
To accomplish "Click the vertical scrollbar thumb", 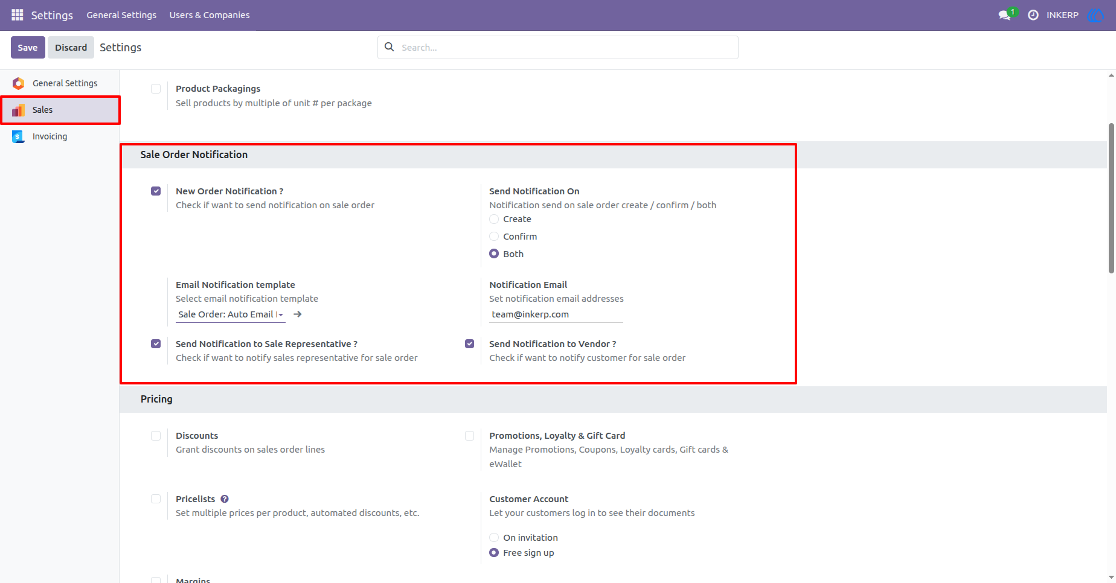I will [x=1111, y=198].
